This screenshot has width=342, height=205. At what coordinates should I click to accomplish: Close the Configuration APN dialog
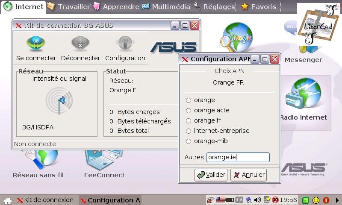[274, 59]
